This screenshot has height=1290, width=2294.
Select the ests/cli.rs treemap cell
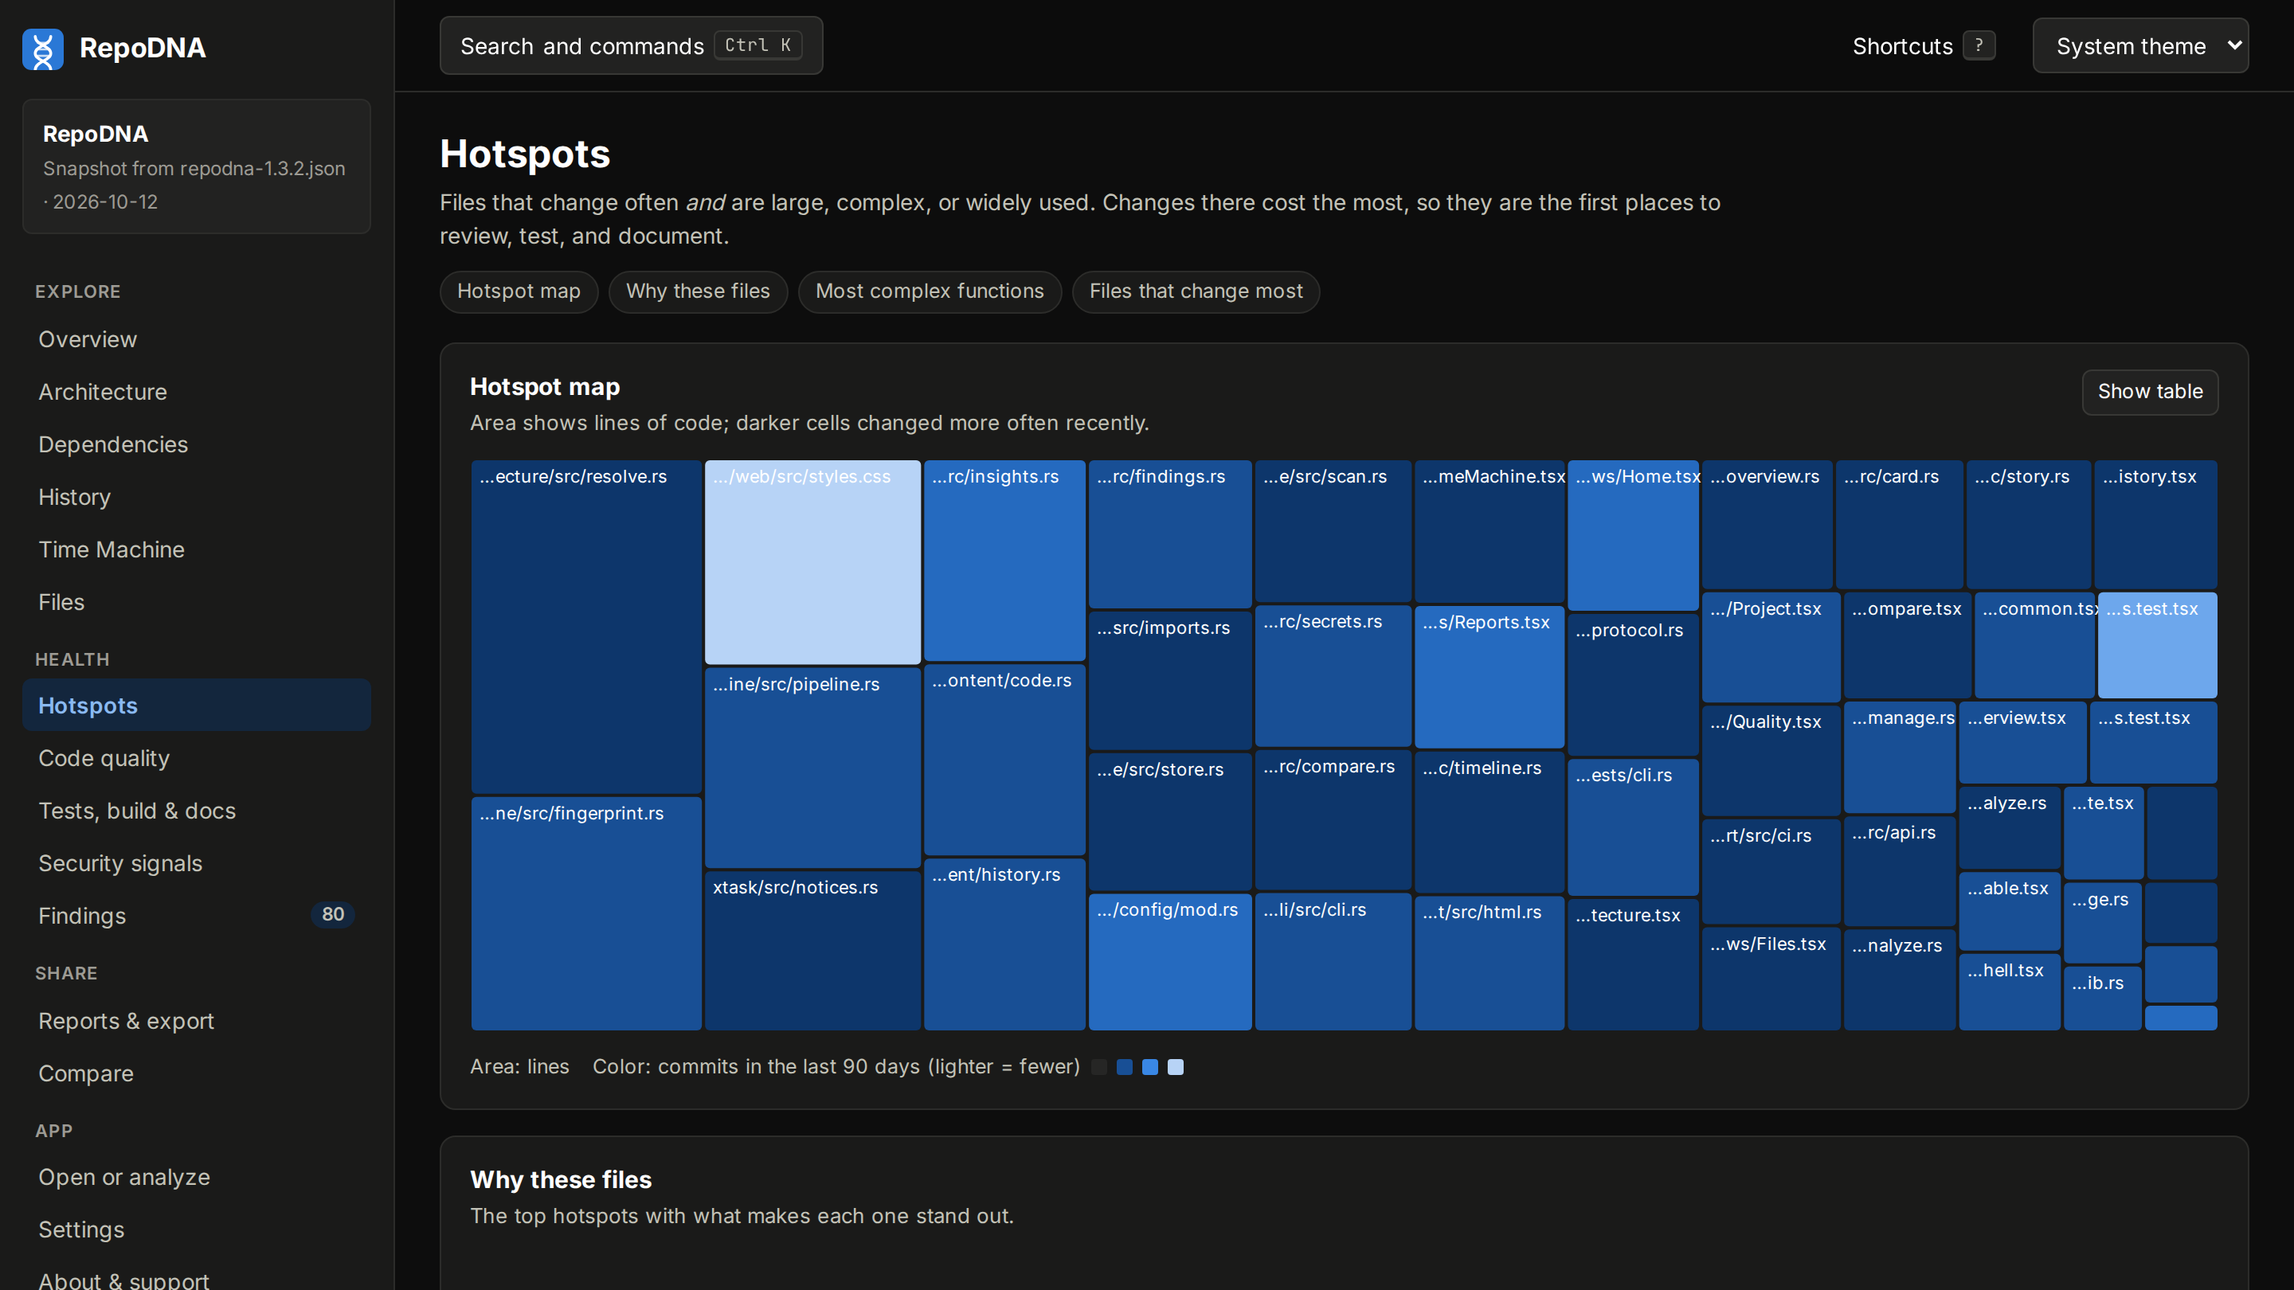click(1633, 827)
